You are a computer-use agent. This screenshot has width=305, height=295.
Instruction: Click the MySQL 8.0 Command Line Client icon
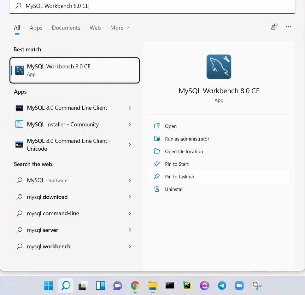tap(20, 108)
